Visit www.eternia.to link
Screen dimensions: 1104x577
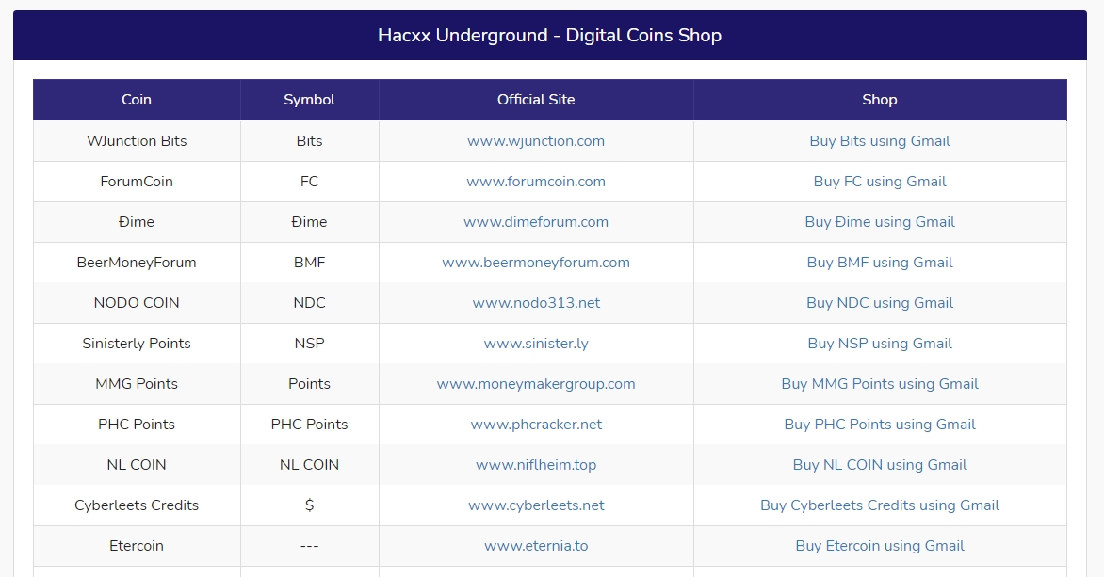[536, 545]
